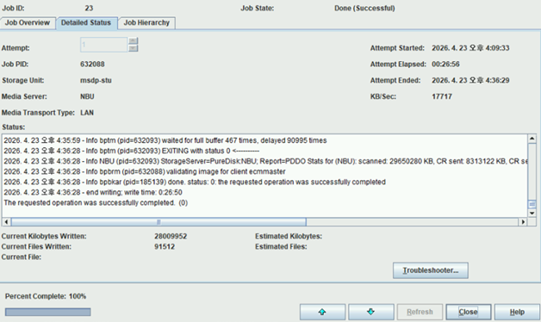Select the 'end writing; write time' log line
541x322 pixels.
[x=93, y=192]
